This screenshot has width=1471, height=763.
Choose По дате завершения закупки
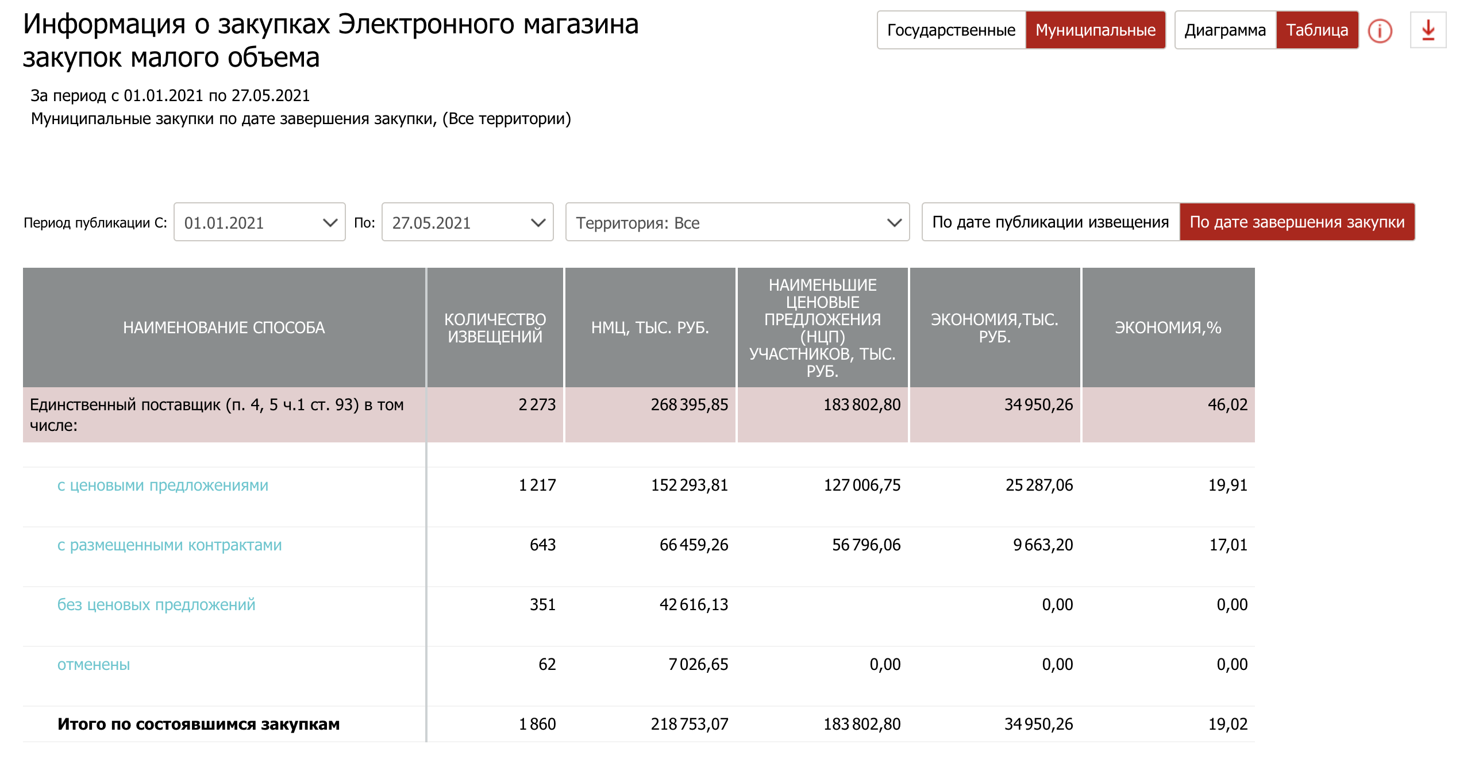coord(1297,222)
